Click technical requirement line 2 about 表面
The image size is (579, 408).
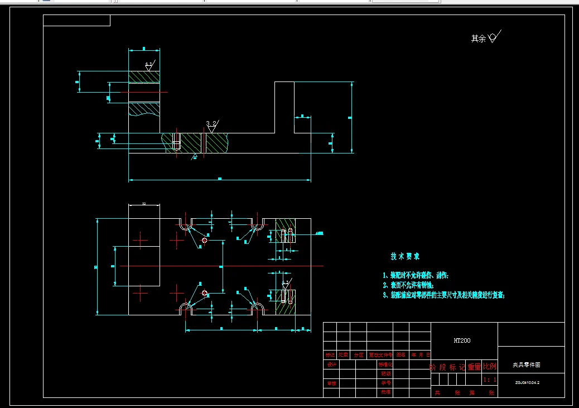(x=408, y=285)
